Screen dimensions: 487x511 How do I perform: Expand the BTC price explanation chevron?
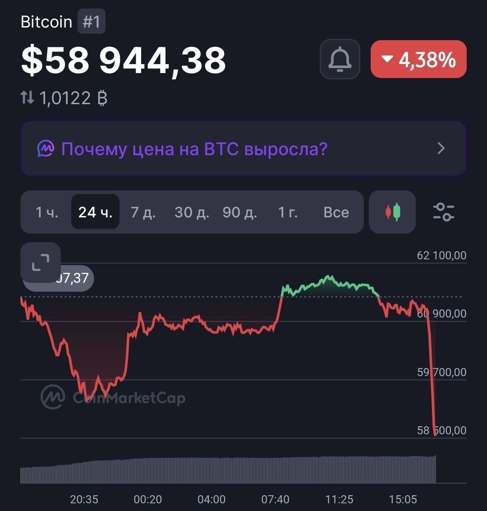(x=441, y=148)
